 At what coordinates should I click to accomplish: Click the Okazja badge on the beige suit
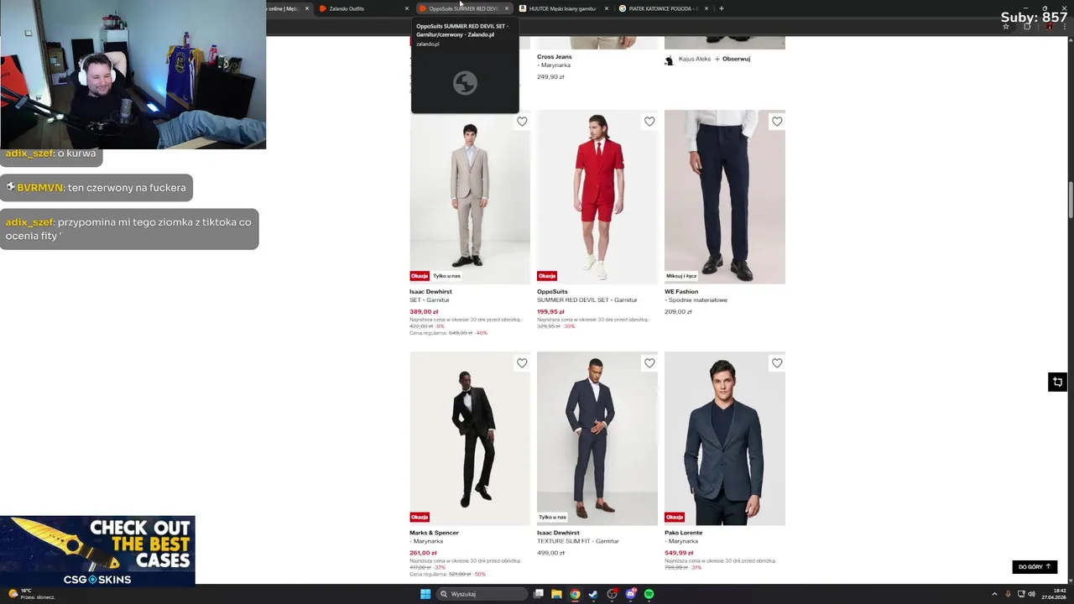coord(420,276)
